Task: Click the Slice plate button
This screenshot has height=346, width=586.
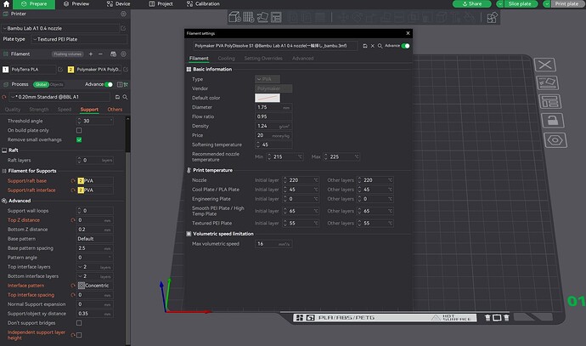Action: [x=520, y=3]
